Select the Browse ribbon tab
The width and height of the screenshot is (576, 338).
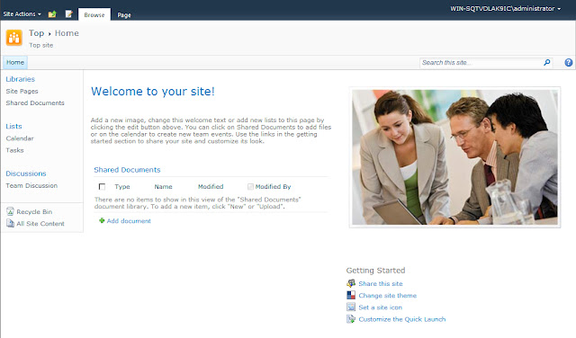tap(94, 14)
